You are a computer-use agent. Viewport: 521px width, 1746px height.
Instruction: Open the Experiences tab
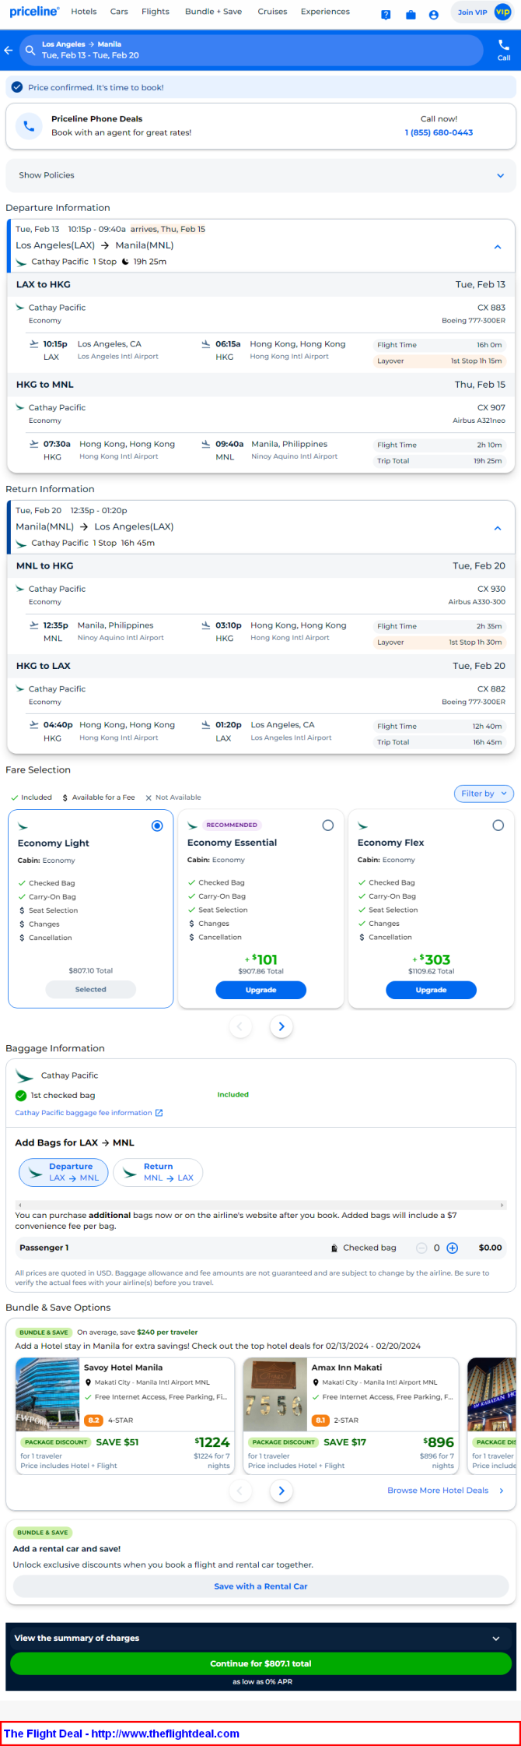325,12
